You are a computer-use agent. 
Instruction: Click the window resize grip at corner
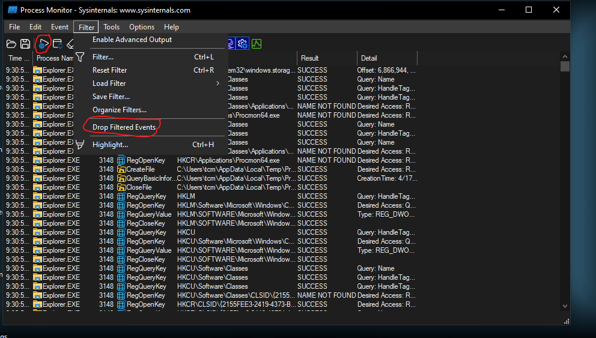coord(567,321)
